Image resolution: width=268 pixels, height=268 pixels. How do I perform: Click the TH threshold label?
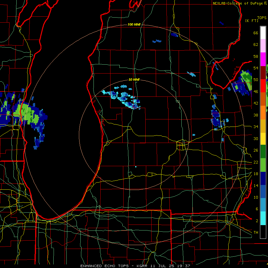(256, 233)
